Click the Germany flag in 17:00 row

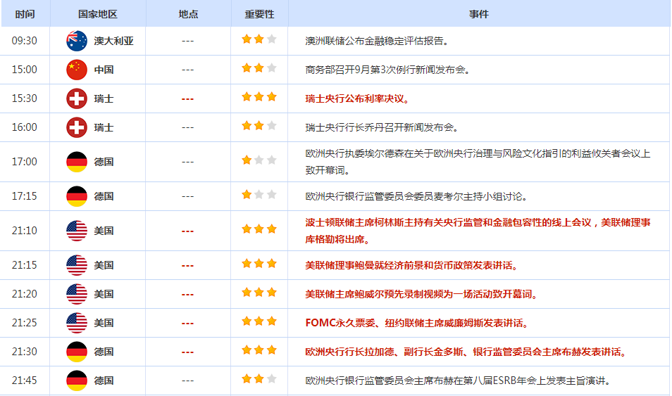coord(77,162)
